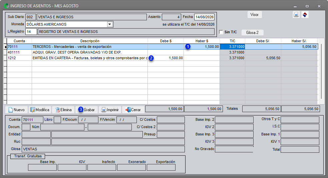Click the Base Imp. 2 field
This screenshot has width=328, height=178.
[234, 120]
